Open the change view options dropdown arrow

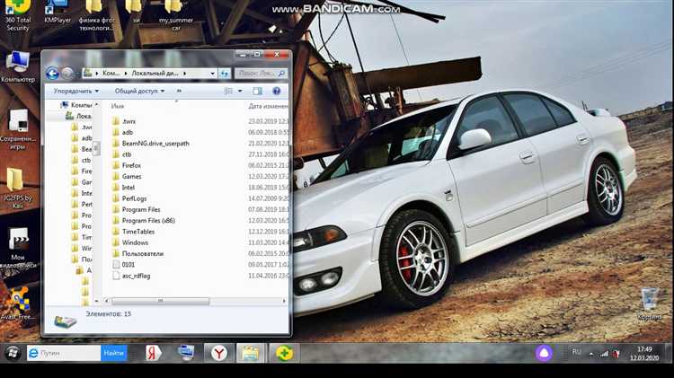tap(240, 91)
